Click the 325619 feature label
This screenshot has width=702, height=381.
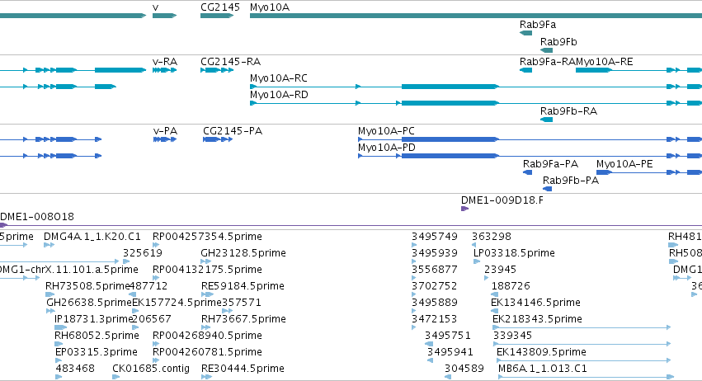coord(143,253)
